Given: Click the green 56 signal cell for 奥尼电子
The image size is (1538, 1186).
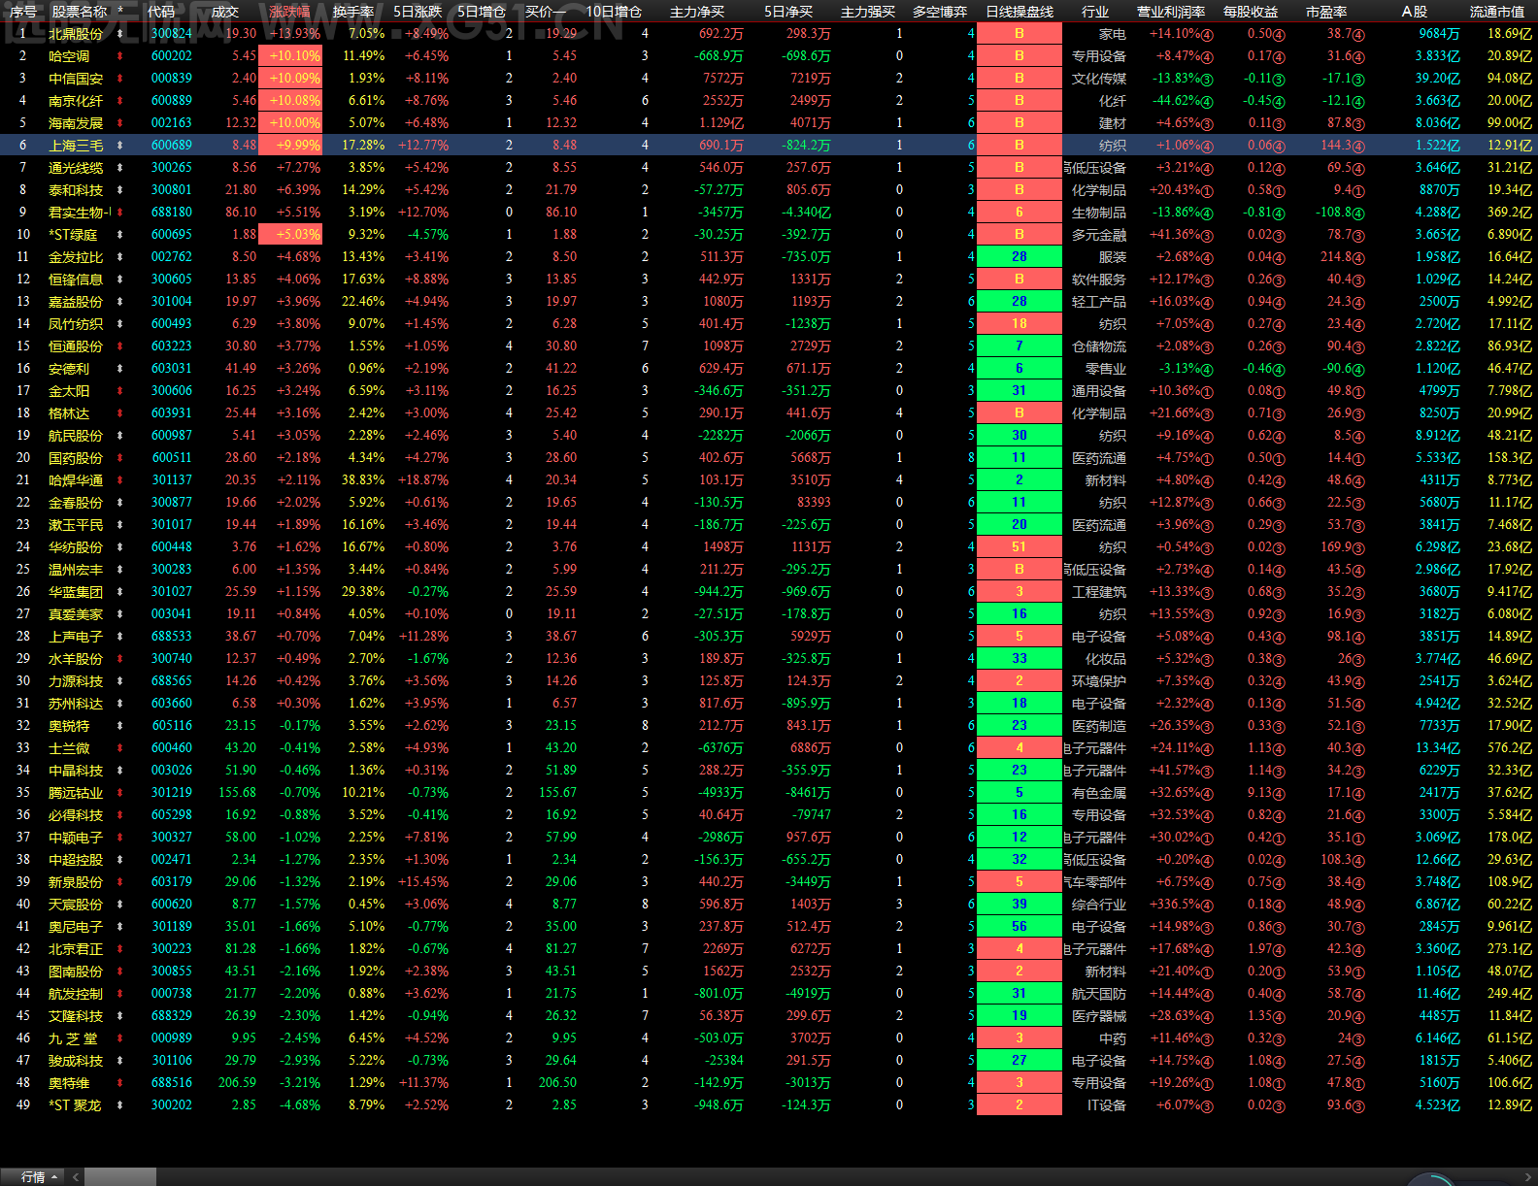Looking at the screenshot, I should [1020, 927].
